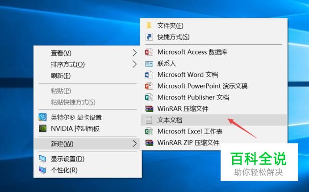The image size is (309, 192).
Task: Create a WinRAR 压缩文件
Action: [x=214, y=109]
